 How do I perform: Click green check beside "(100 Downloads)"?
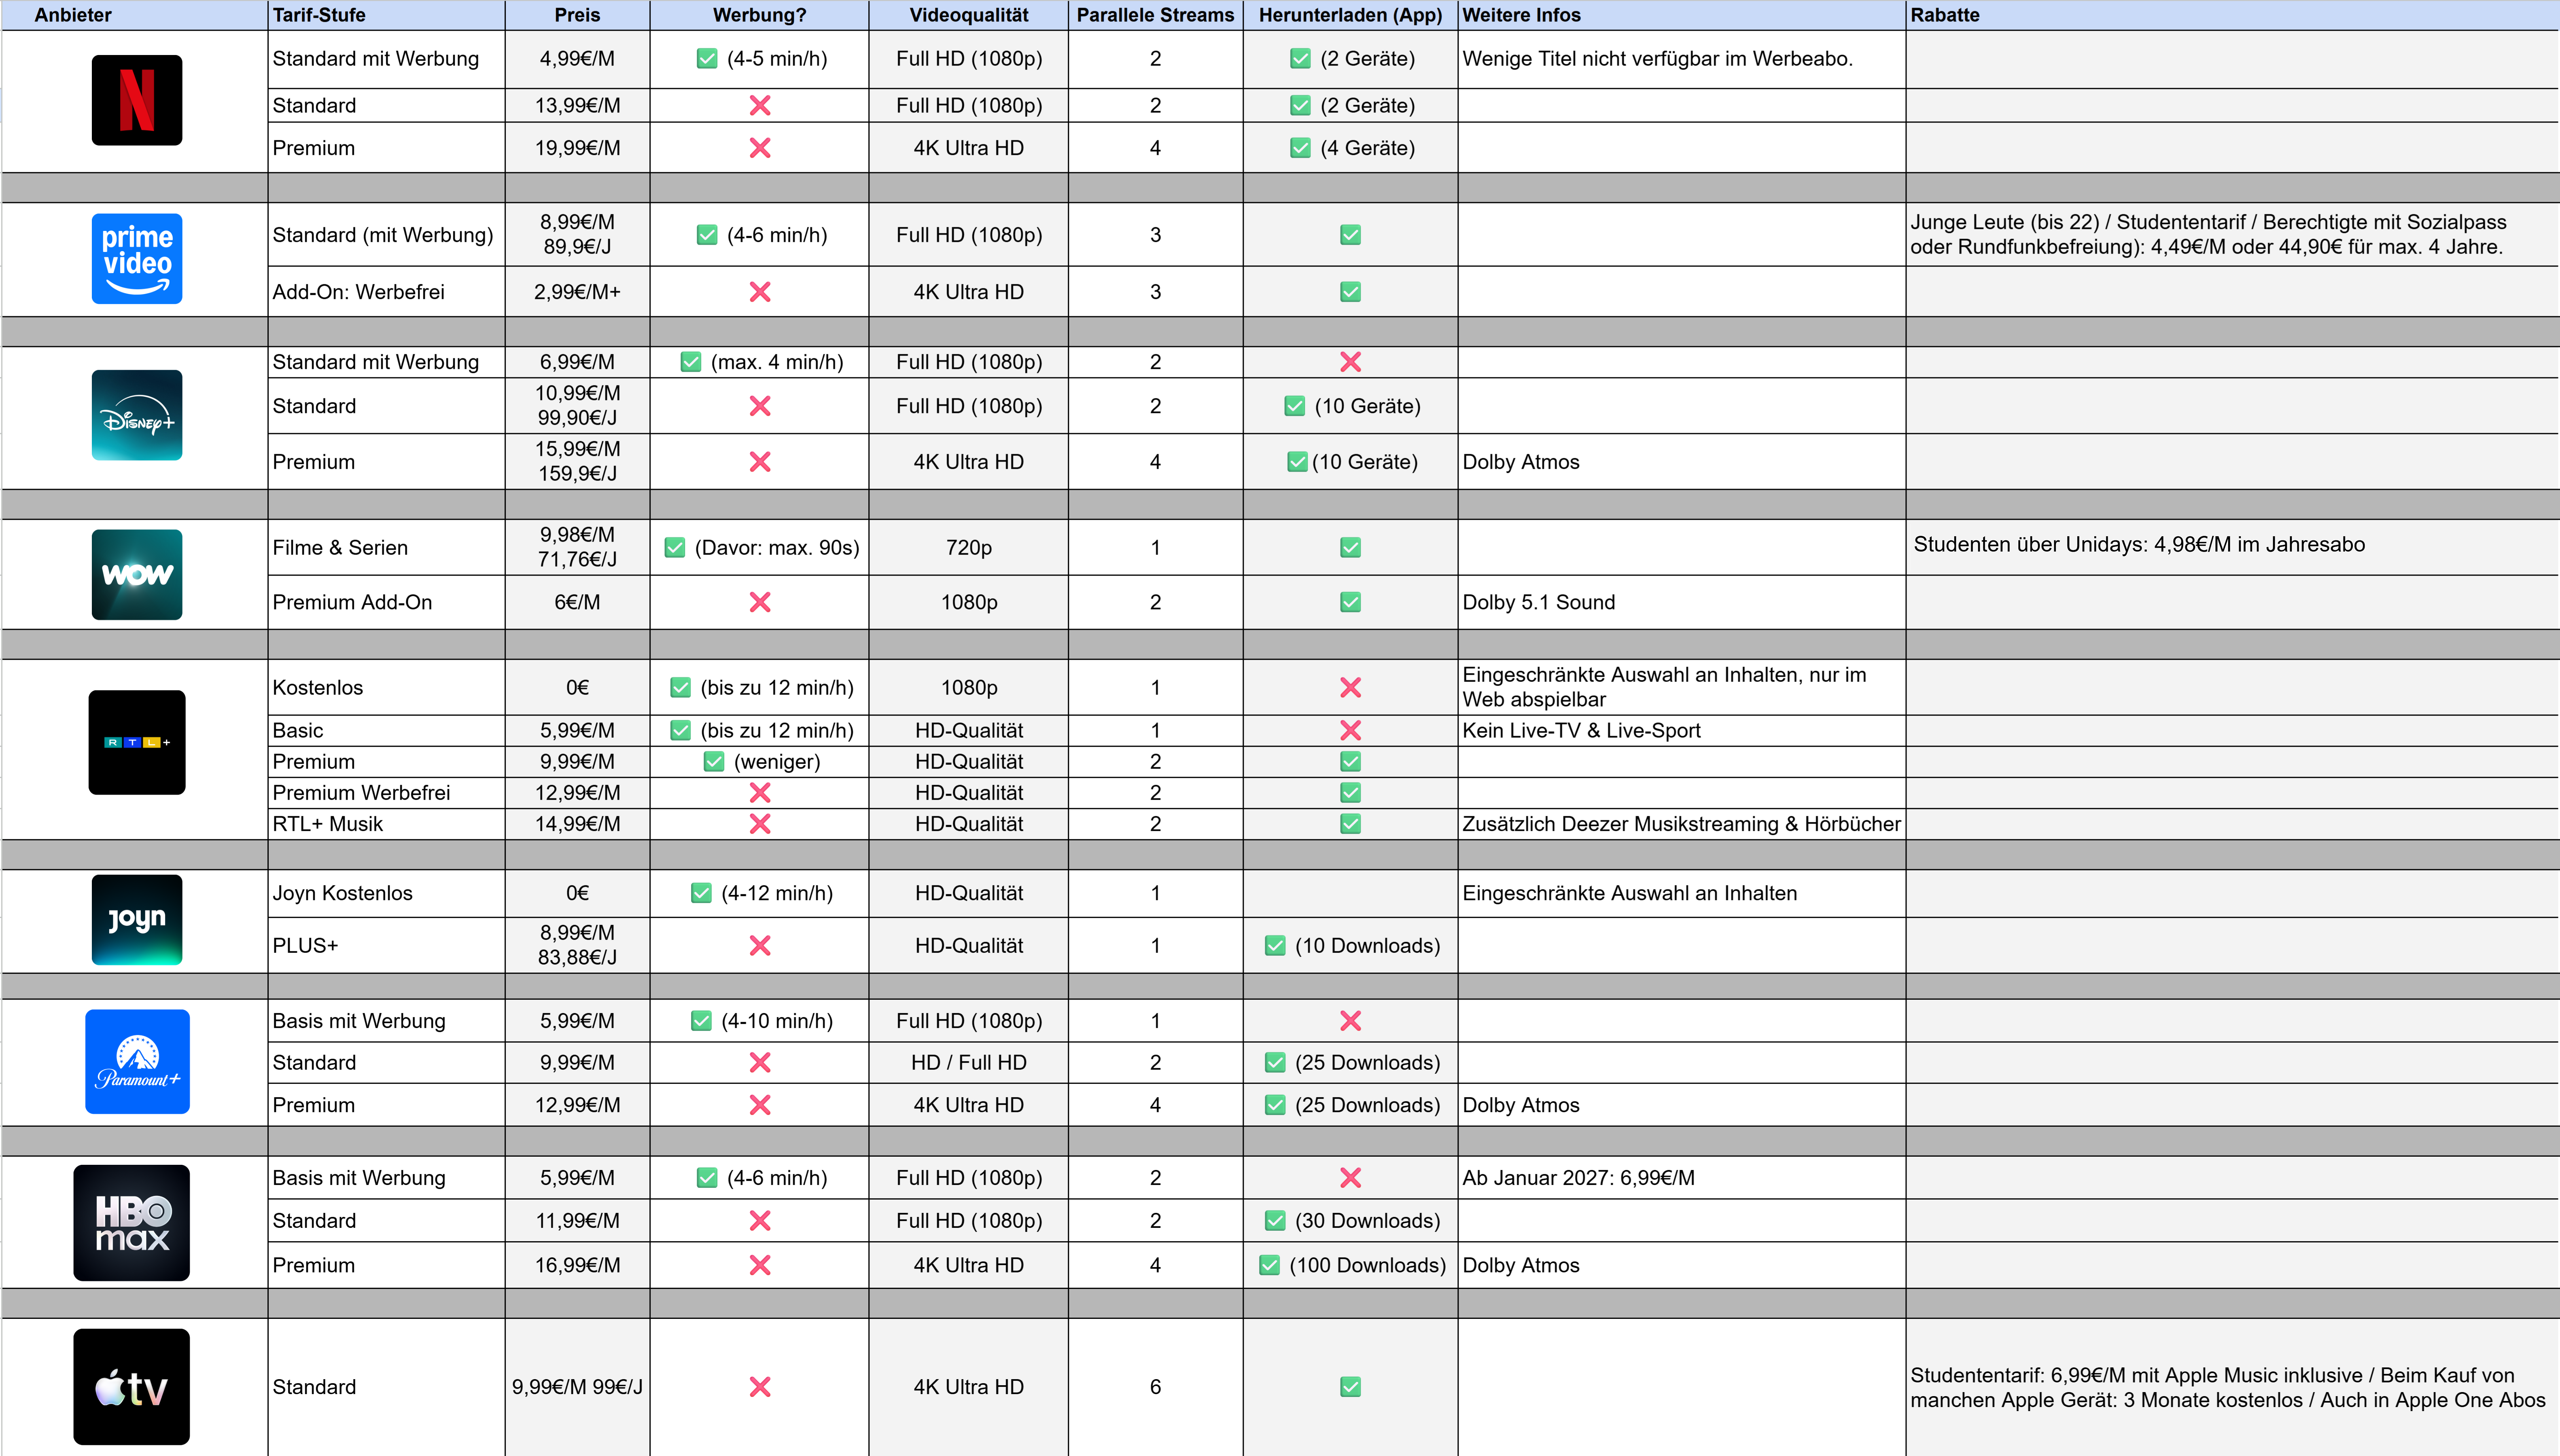[x=1270, y=1265]
